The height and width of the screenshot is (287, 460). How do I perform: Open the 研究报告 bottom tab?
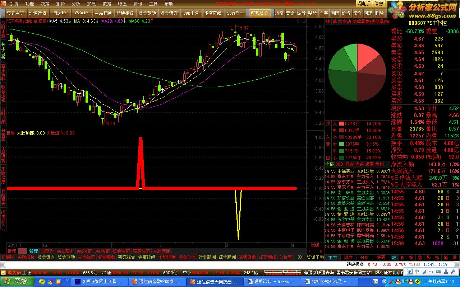126,257
